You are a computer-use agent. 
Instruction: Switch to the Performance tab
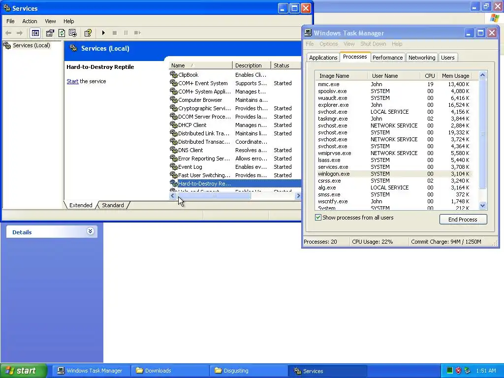click(387, 58)
